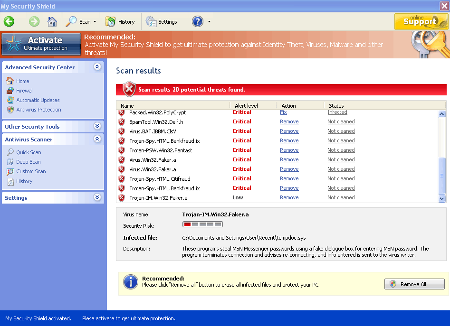The width and height of the screenshot is (450, 326).
Task: Click Remove link for Trojan-Spy.HTML.Citifraud
Action: point(289,179)
